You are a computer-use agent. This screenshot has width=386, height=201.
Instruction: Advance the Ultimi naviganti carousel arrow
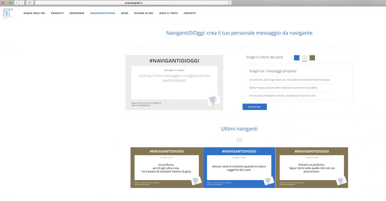tap(239, 140)
